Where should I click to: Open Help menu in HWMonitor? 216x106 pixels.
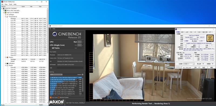pyautogui.click(x=15, y=4)
